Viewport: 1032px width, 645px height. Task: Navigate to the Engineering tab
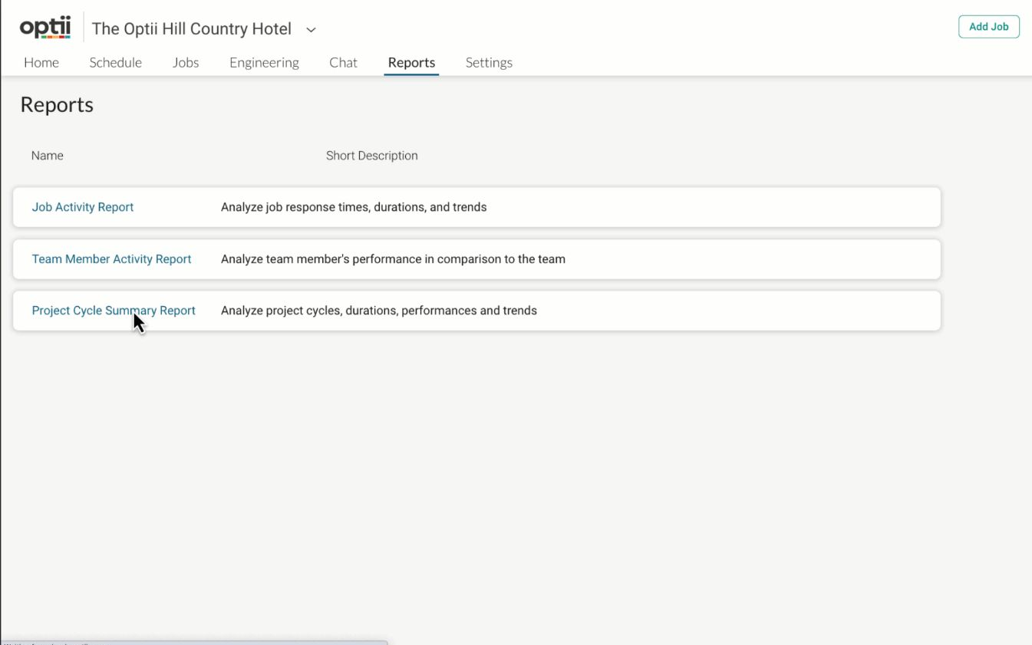coord(264,63)
